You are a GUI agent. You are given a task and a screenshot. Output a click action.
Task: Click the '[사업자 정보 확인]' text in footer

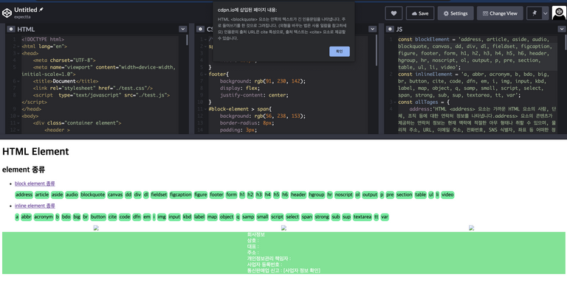coord(302,270)
